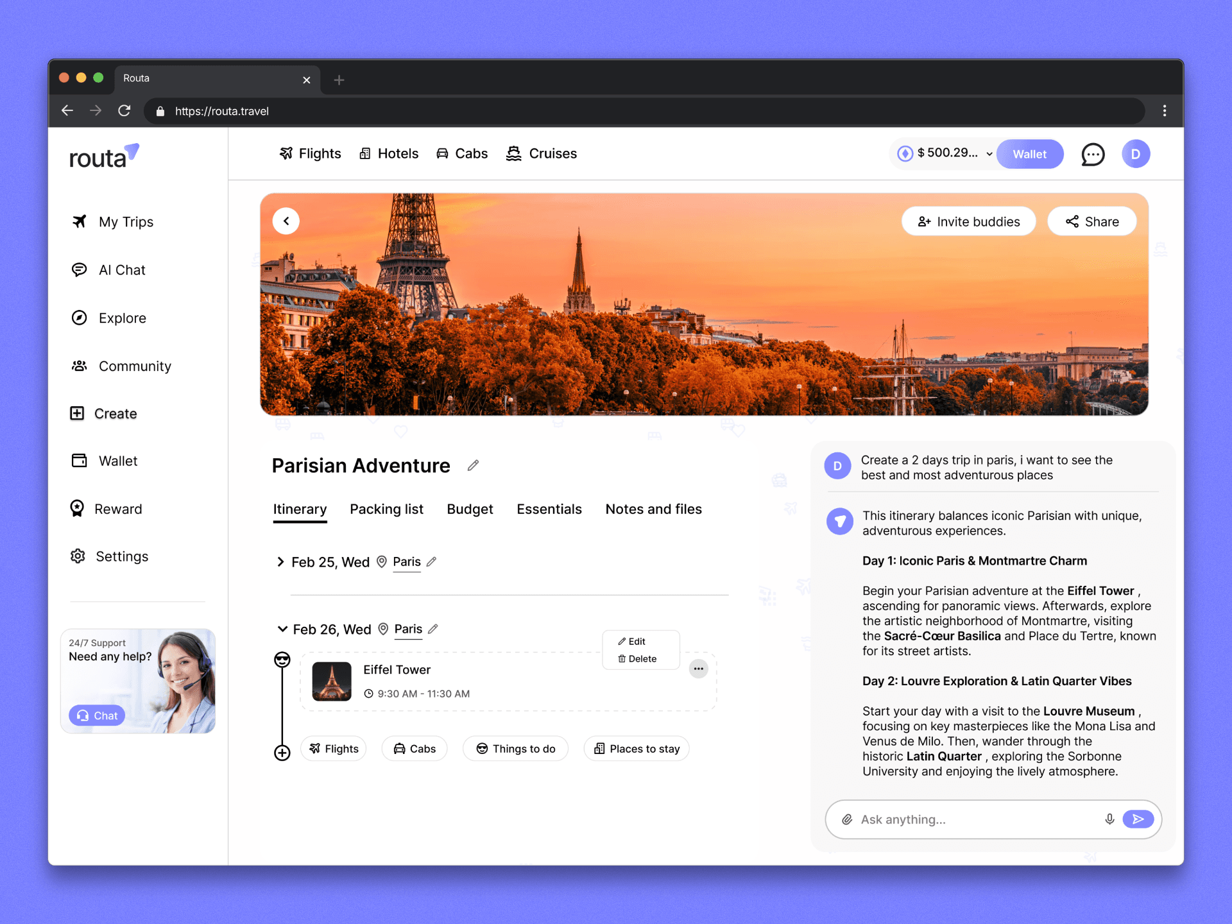1232x924 pixels.
Task: Select Edit in the activity popup menu
Action: pos(632,642)
